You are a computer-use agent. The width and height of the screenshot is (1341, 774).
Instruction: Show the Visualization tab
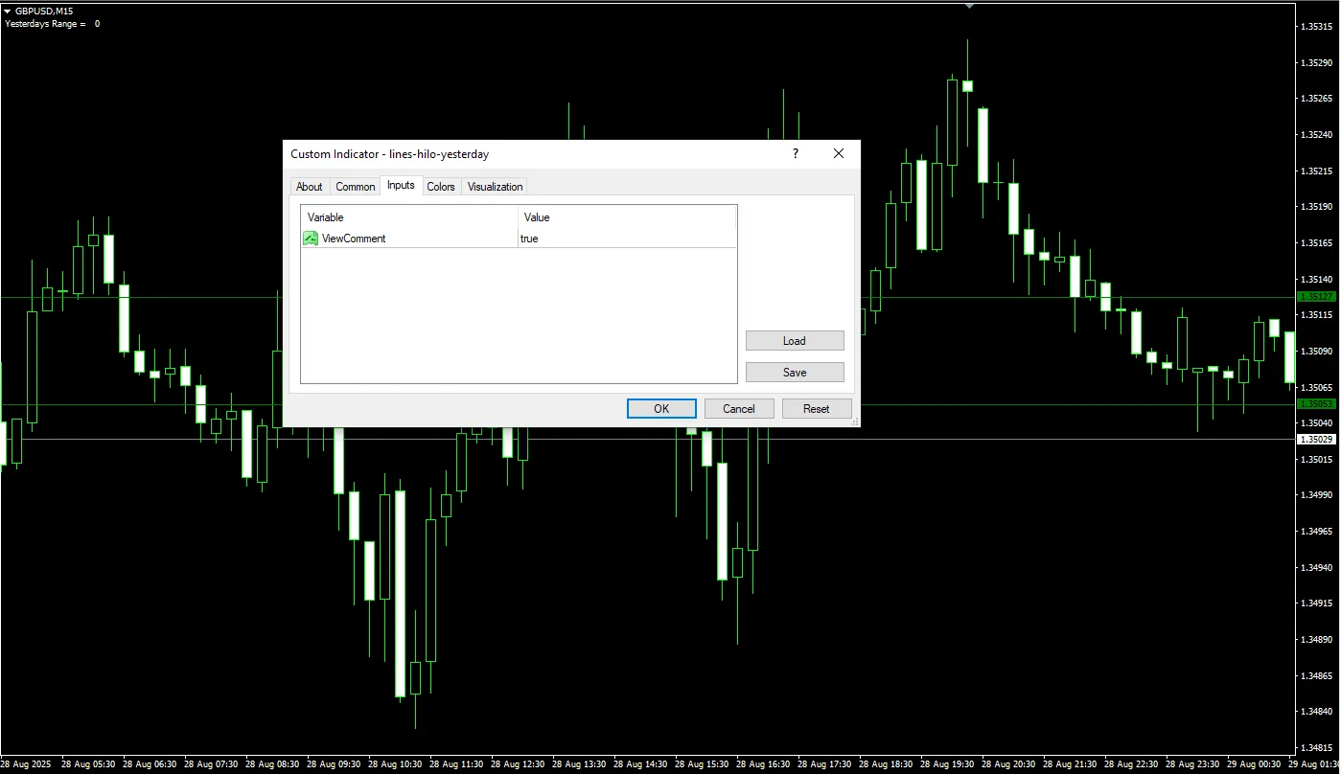click(x=496, y=187)
